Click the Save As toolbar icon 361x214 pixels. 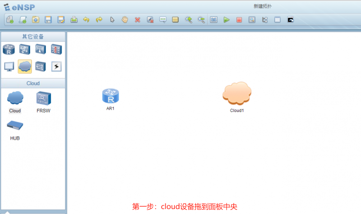tap(61, 20)
